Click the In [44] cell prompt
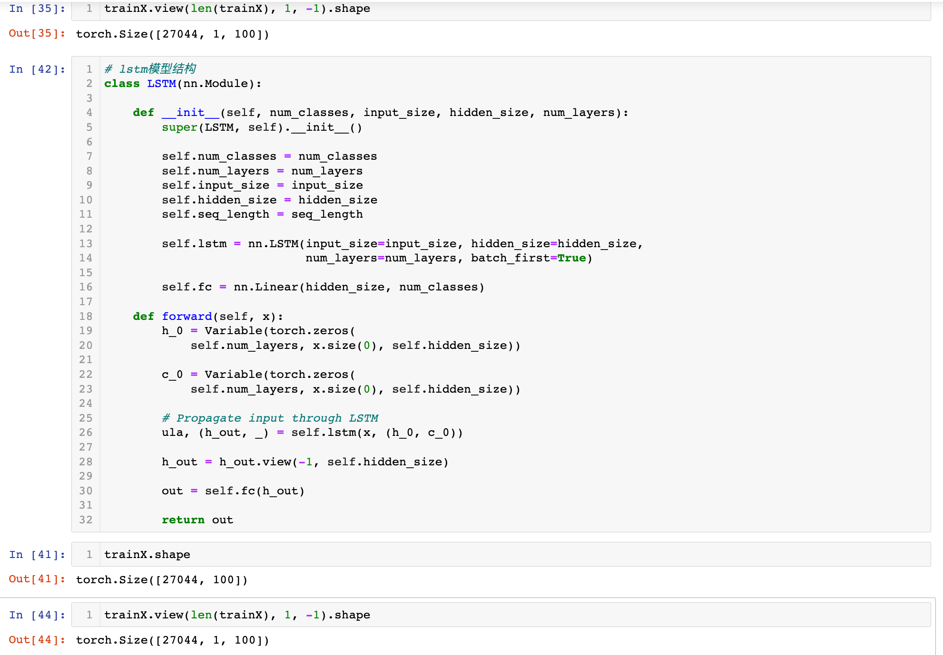The width and height of the screenshot is (943, 655). (x=37, y=615)
